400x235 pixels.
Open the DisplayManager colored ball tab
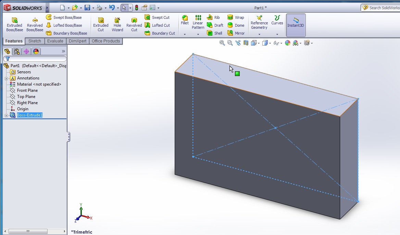click(35, 51)
